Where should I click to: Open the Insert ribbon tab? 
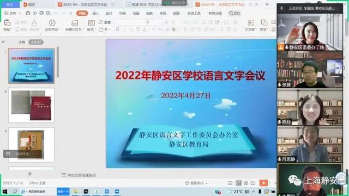tap(95, 13)
